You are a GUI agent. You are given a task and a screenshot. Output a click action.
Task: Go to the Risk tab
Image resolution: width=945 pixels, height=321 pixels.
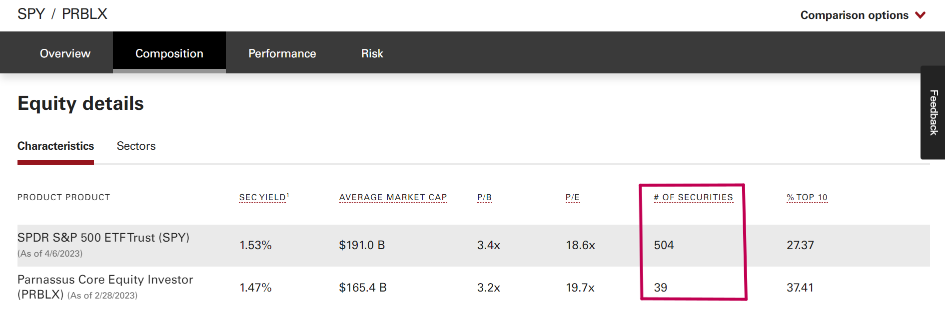pyautogui.click(x=372, y=53)
